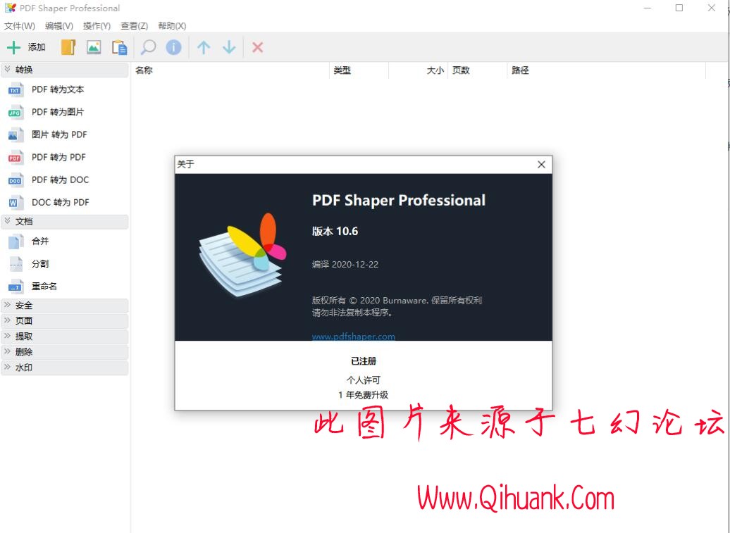This screenshot has height=533, width=730.
Task: Click the app icon in the title bar
Action: click(x=11, y=8)
